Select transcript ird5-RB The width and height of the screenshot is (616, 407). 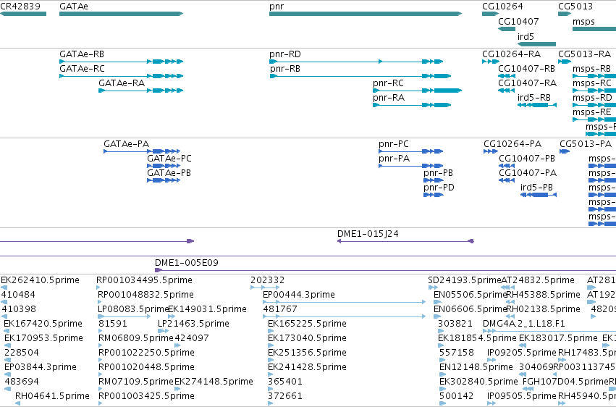[x=537, y=105]
